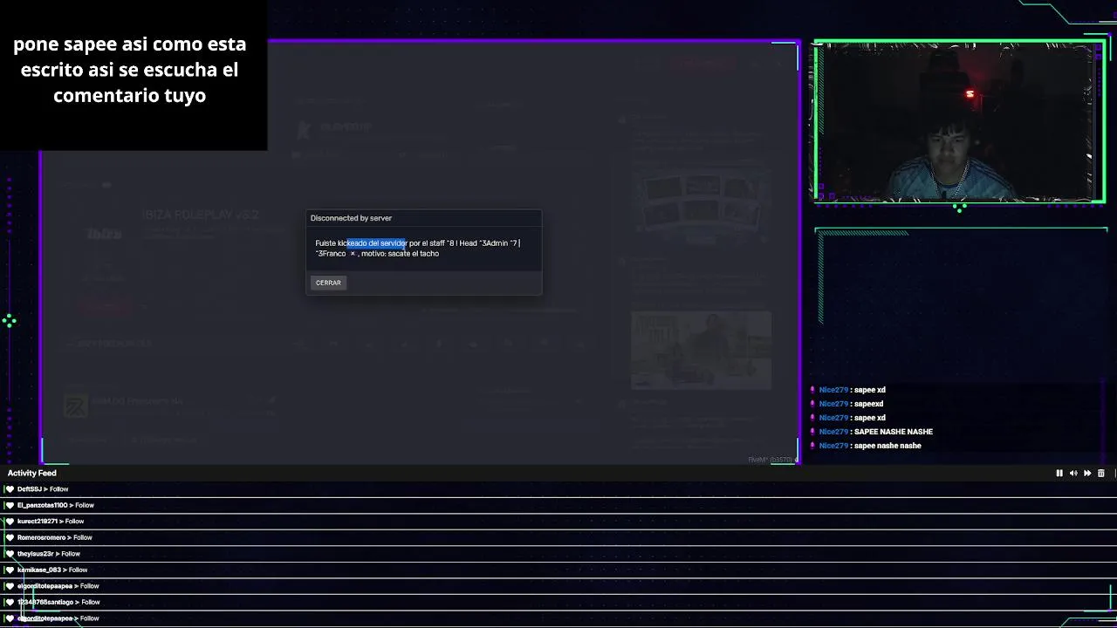
Task: Skip the current alert with fast-forward icon
Action: tap(1087, 474)
